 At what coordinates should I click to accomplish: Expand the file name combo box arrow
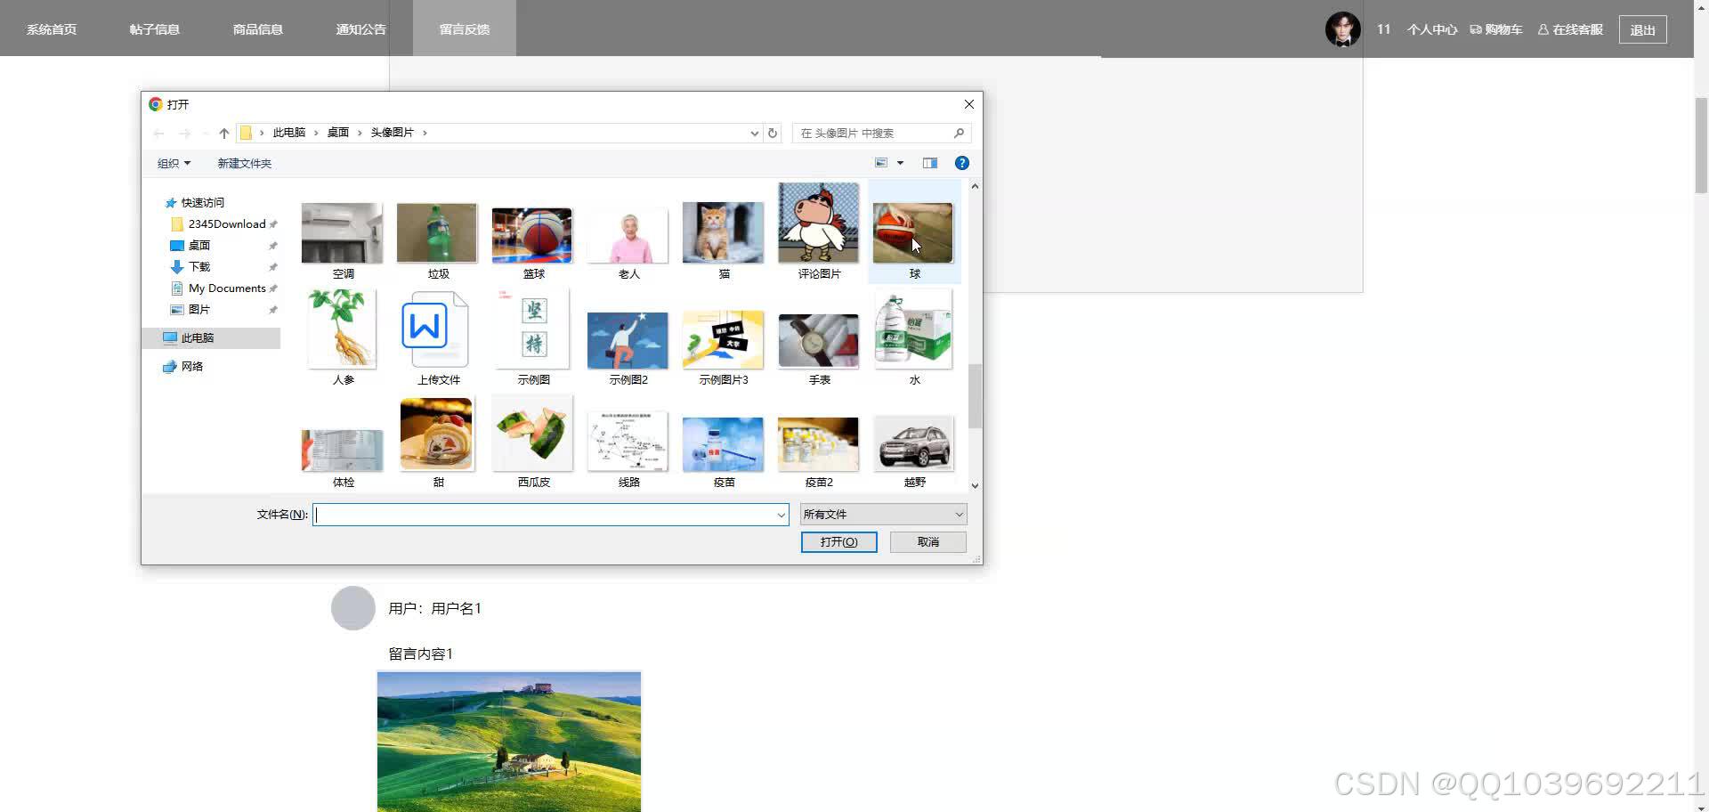click(x=781, y=515)
